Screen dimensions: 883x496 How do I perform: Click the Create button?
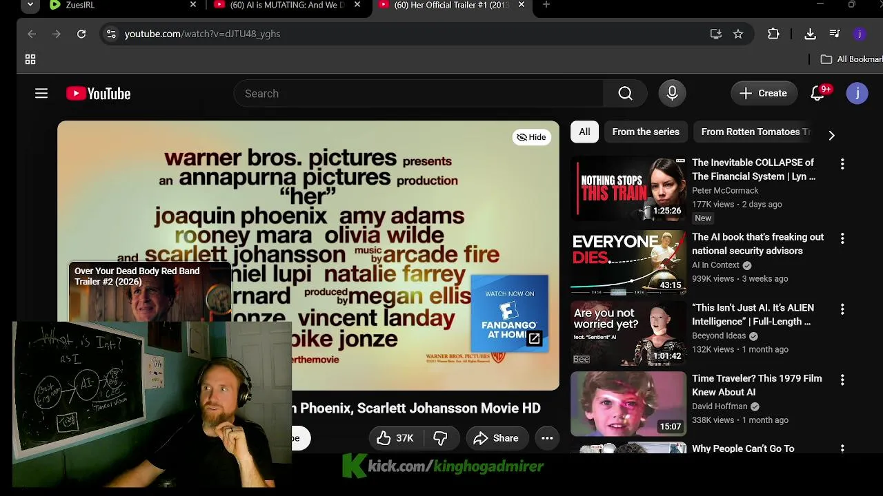coord(763,94)
